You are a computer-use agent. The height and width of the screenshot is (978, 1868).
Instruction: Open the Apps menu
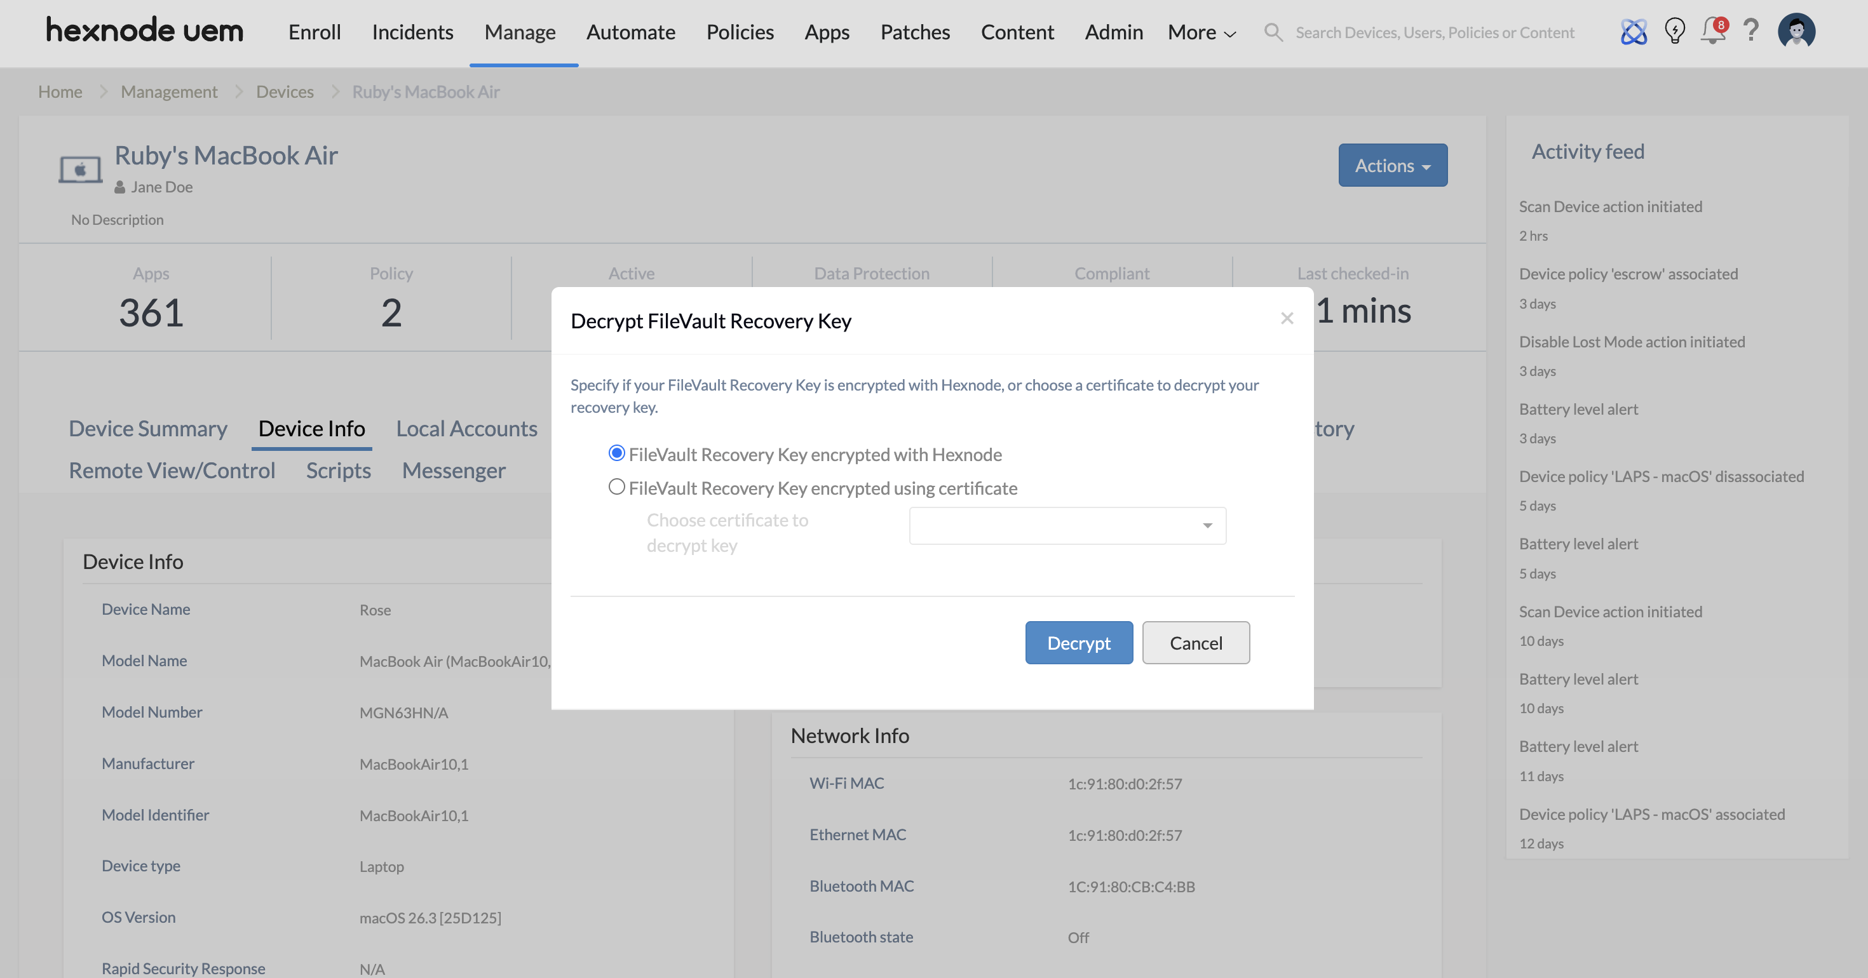[x=827, y=32]
